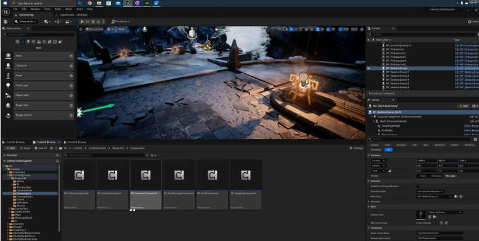Select the BP_CollisionComponent asset thumbnail
This screenshot has width=479, height=241.
tap(79, 185)
